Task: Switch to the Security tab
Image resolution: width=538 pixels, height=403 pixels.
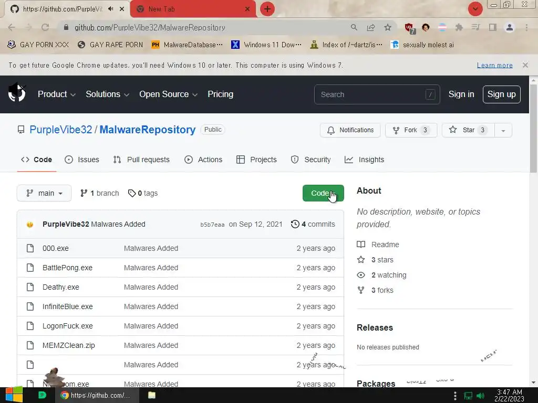Action: (311, 160)
